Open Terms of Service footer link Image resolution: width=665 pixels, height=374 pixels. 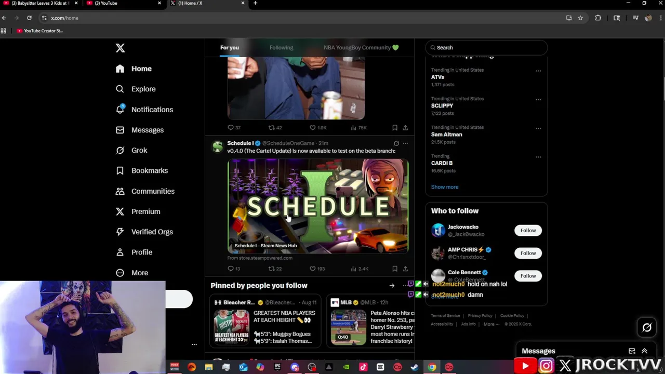(x=445, y=315)
